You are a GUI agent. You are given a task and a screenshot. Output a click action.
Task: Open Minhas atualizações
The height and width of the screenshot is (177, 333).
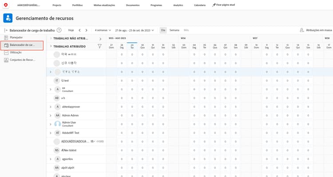[104, 5]
